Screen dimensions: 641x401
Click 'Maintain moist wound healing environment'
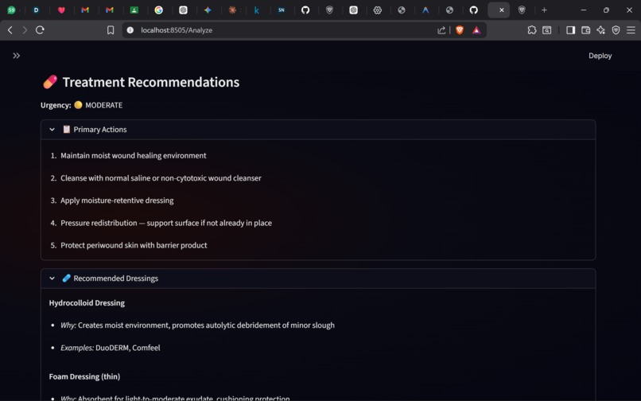[x=134, y=155]
